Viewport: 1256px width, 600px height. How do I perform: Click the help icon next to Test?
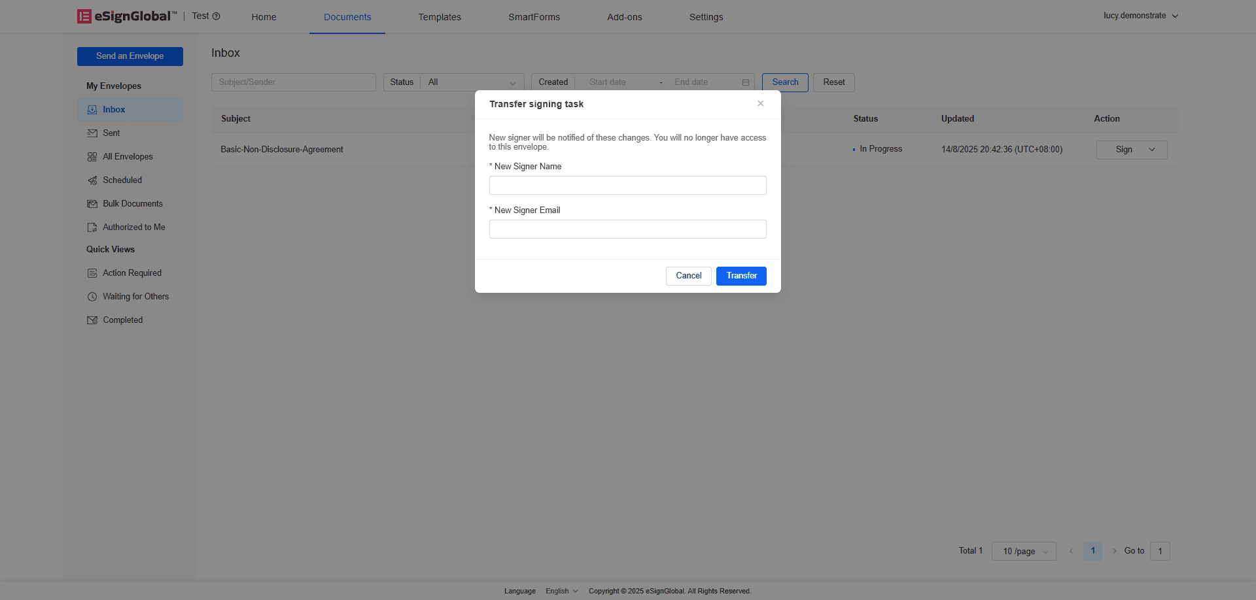point(216,16)
